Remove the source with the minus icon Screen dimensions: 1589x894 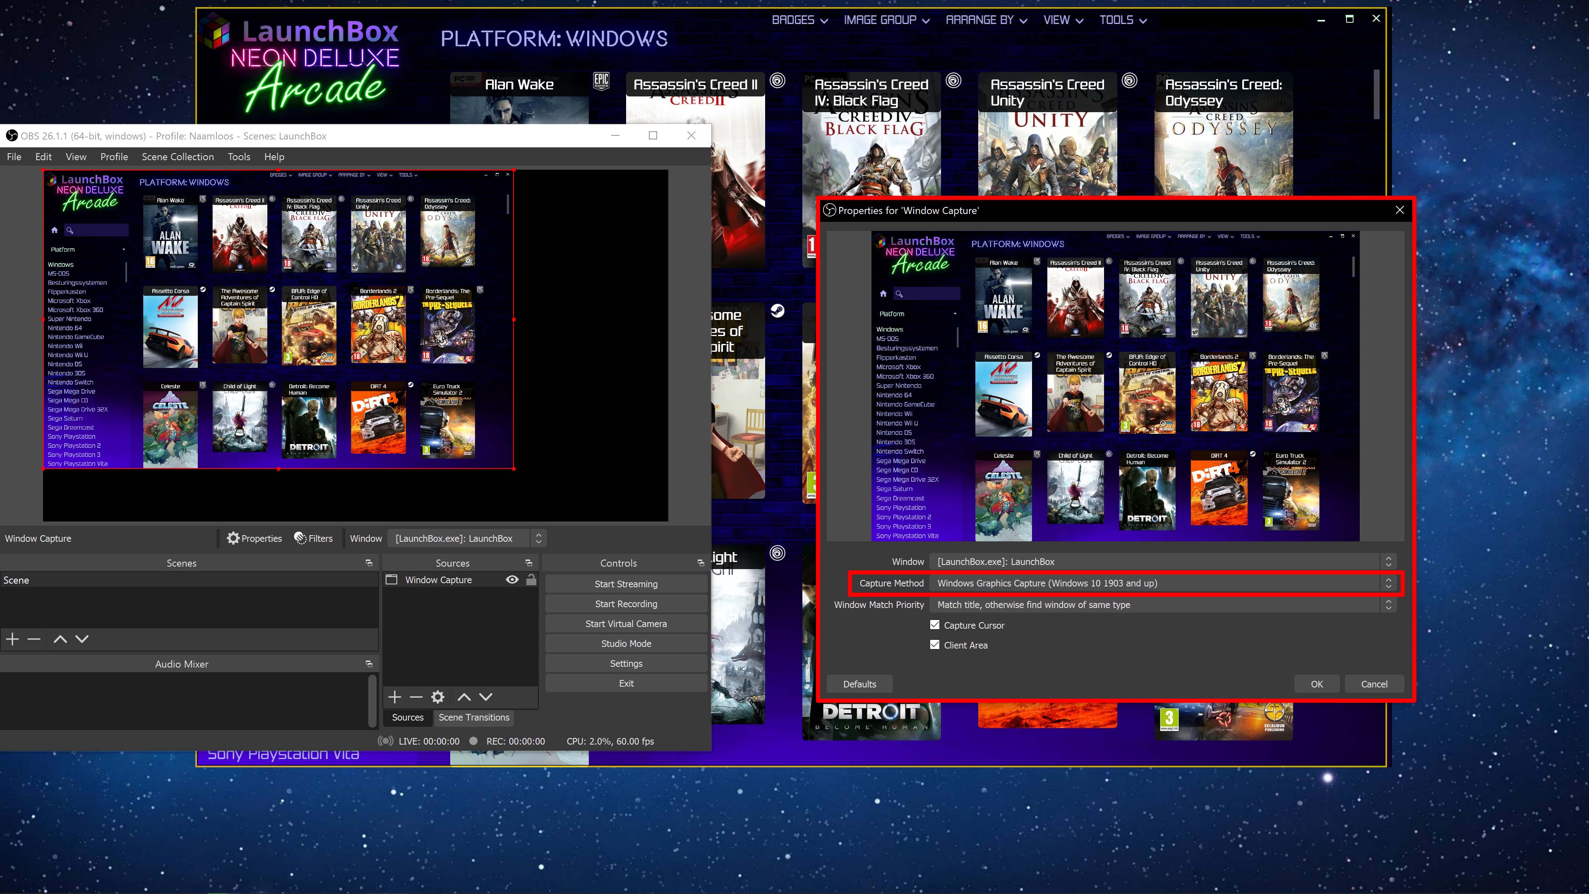click(416, 697)
